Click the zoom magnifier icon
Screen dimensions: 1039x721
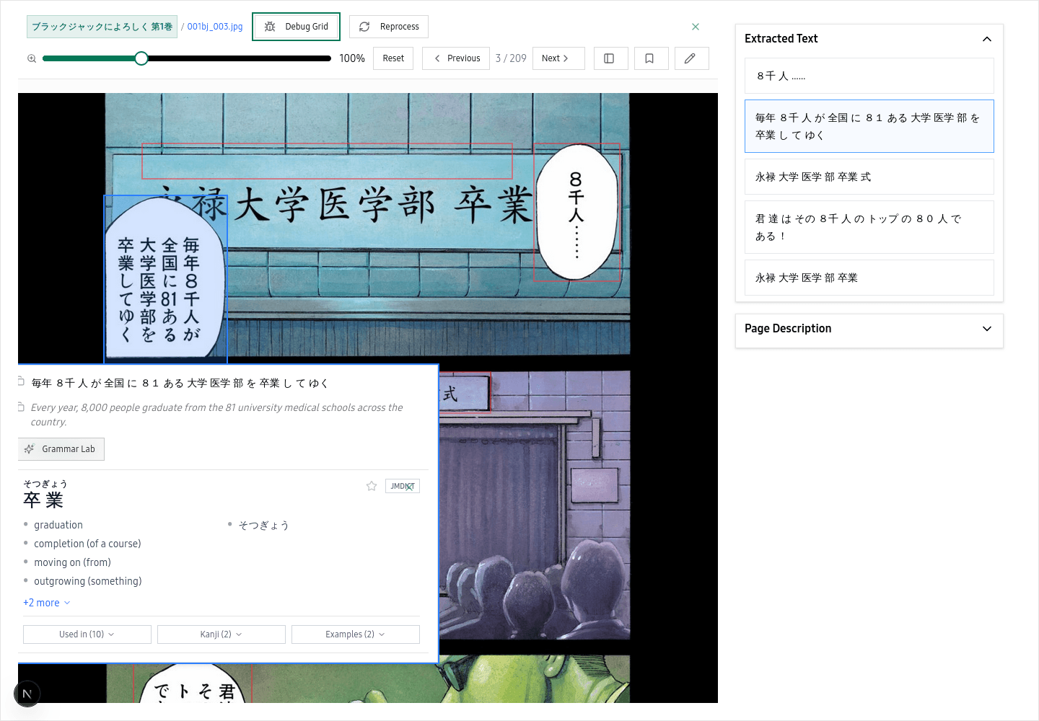pyautogui.click(x=32, y=58)
